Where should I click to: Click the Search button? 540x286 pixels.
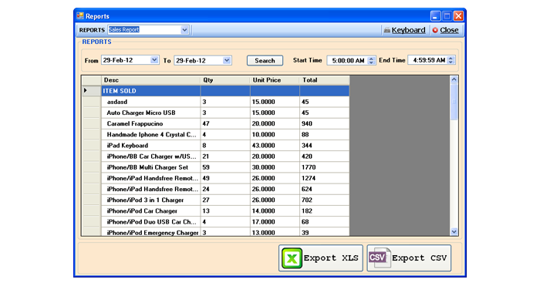(265, 61)
